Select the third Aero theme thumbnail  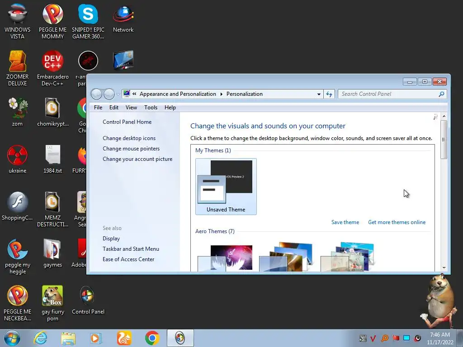click(347, 257)
